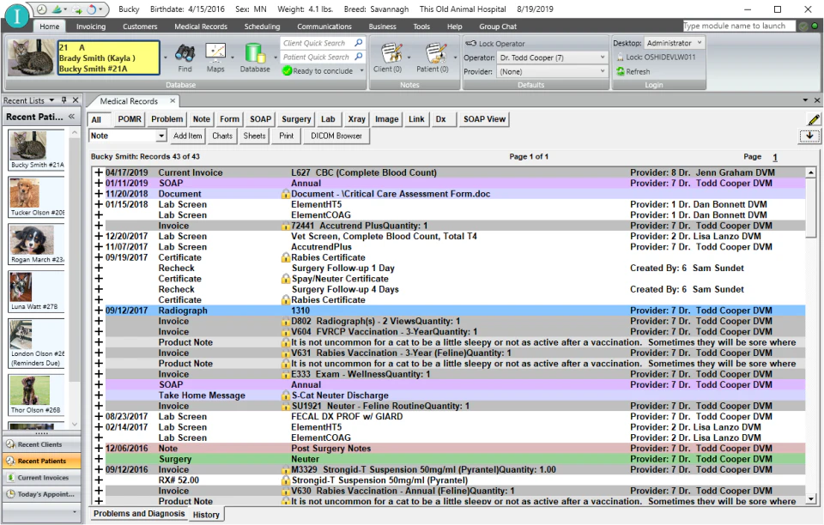Select the pencil edit icon above the records

[x=814, y=119]
